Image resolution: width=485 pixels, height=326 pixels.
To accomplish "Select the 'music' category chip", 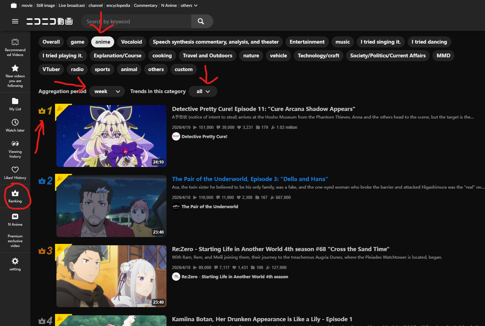I will [x=343, y=42].
